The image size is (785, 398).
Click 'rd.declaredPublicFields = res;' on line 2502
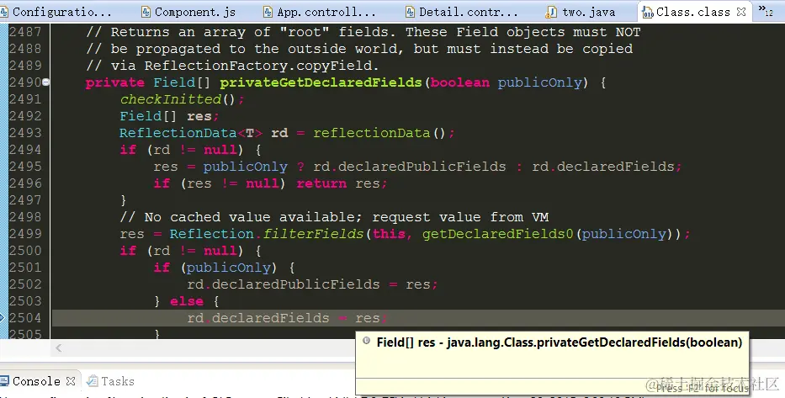click(312, 284)
